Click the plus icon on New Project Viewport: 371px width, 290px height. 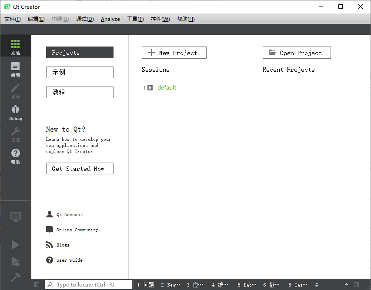click(x=151, y=53)
